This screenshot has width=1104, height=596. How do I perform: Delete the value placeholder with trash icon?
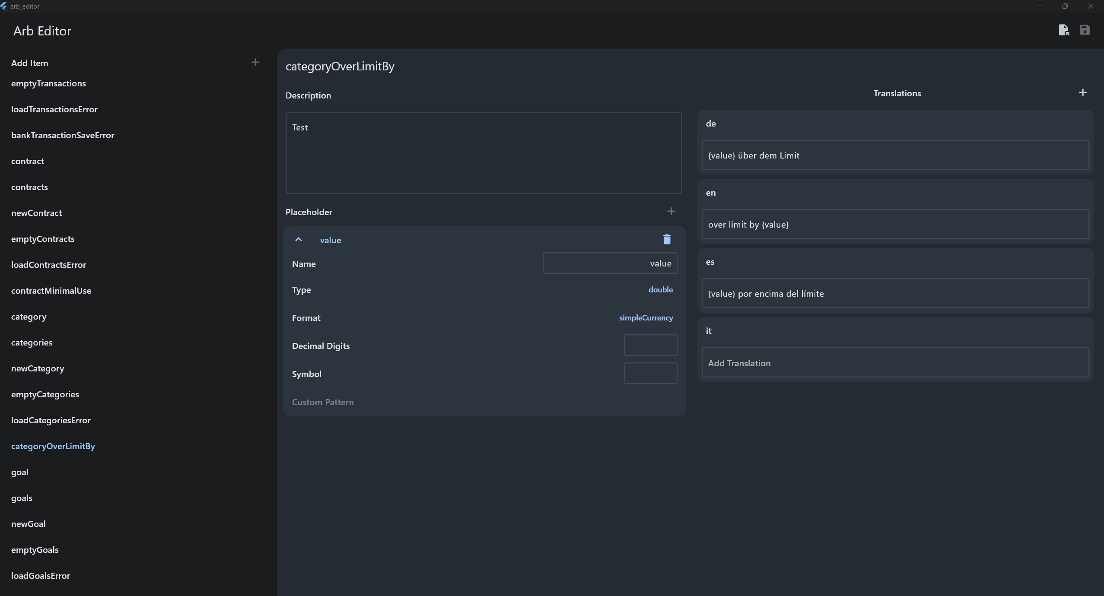(x=667, y=240)
